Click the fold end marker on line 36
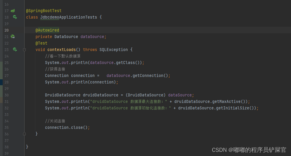The image size is (291, 156). point(24,134)
